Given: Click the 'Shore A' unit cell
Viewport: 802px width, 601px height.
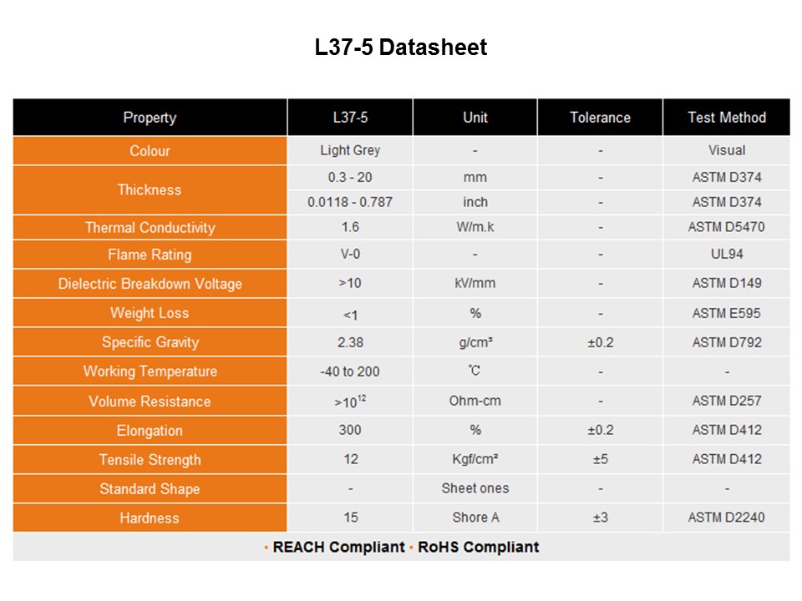Looking at the screenshot, I should point(475,518).
